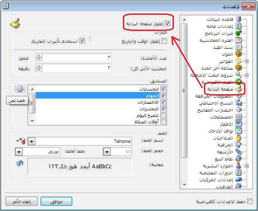This screenshot has height=211, width=258.
Task: Uncheck the إظهار صفحة البداية checkbox
Action: [167, 24]
